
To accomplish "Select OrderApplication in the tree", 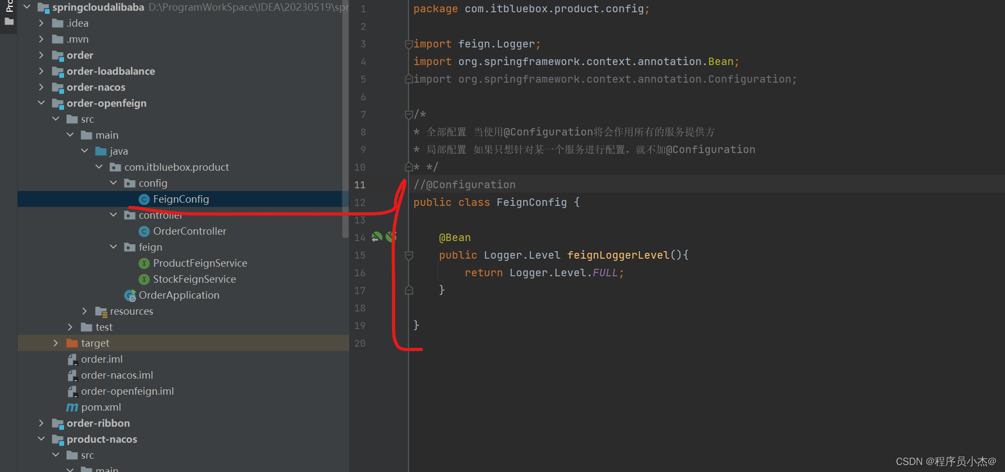I will [179, 295].
